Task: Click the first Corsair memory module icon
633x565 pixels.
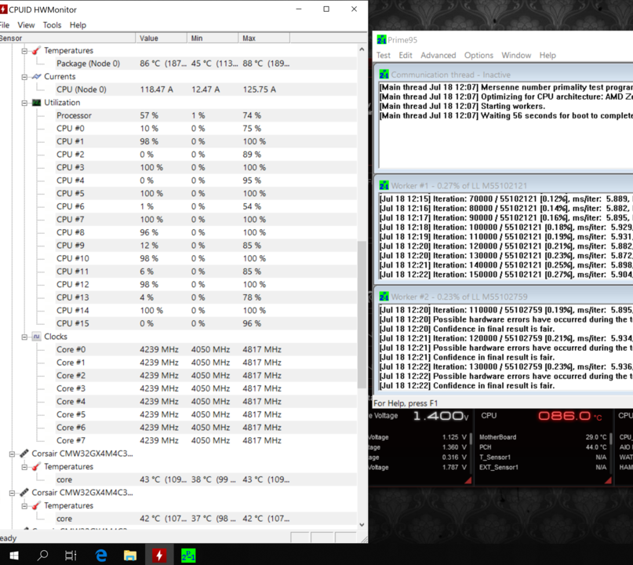Action: [x=24, y=454]
